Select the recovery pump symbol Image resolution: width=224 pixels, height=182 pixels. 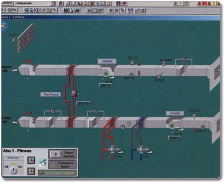[x=73, y=93]
